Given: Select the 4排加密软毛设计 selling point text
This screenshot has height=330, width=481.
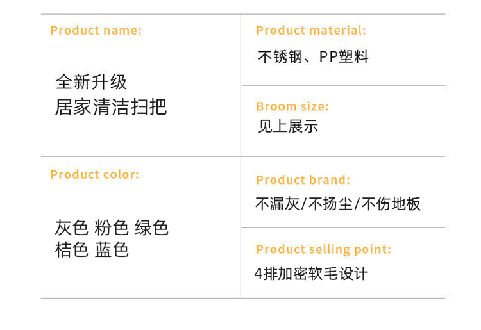Looking at the screenshot, I should pyautogui.click(x=311, y=274).
